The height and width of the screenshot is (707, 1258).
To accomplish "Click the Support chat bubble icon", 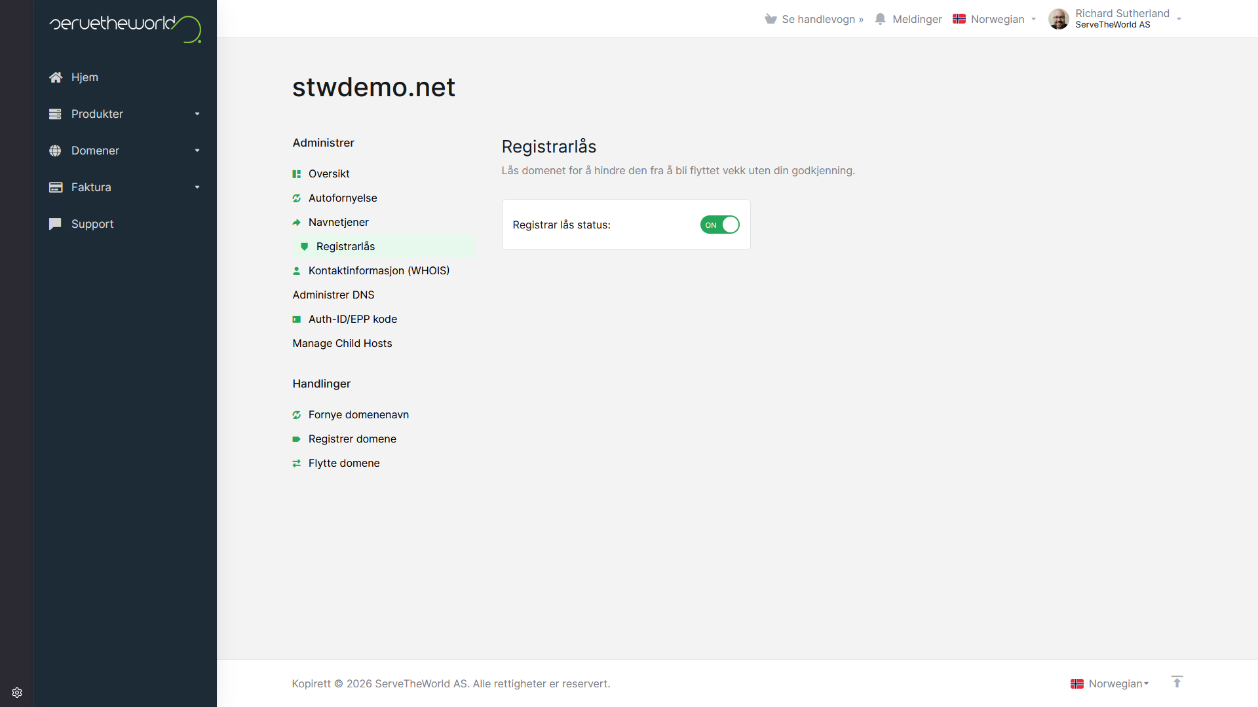I will point(56,224).
